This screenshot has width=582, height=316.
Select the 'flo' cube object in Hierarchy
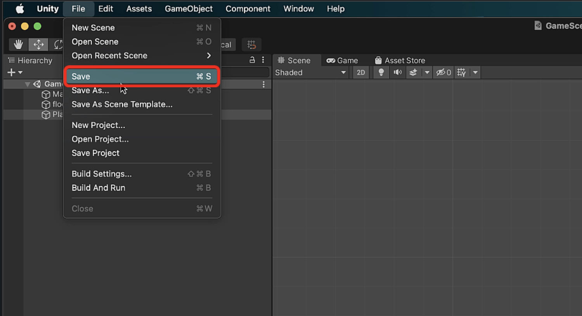click(52, 104)
